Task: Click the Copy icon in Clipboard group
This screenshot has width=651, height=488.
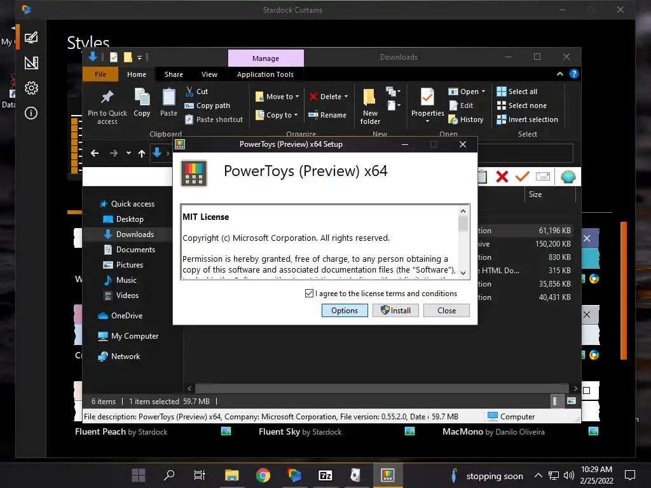Action: [142, 97]
